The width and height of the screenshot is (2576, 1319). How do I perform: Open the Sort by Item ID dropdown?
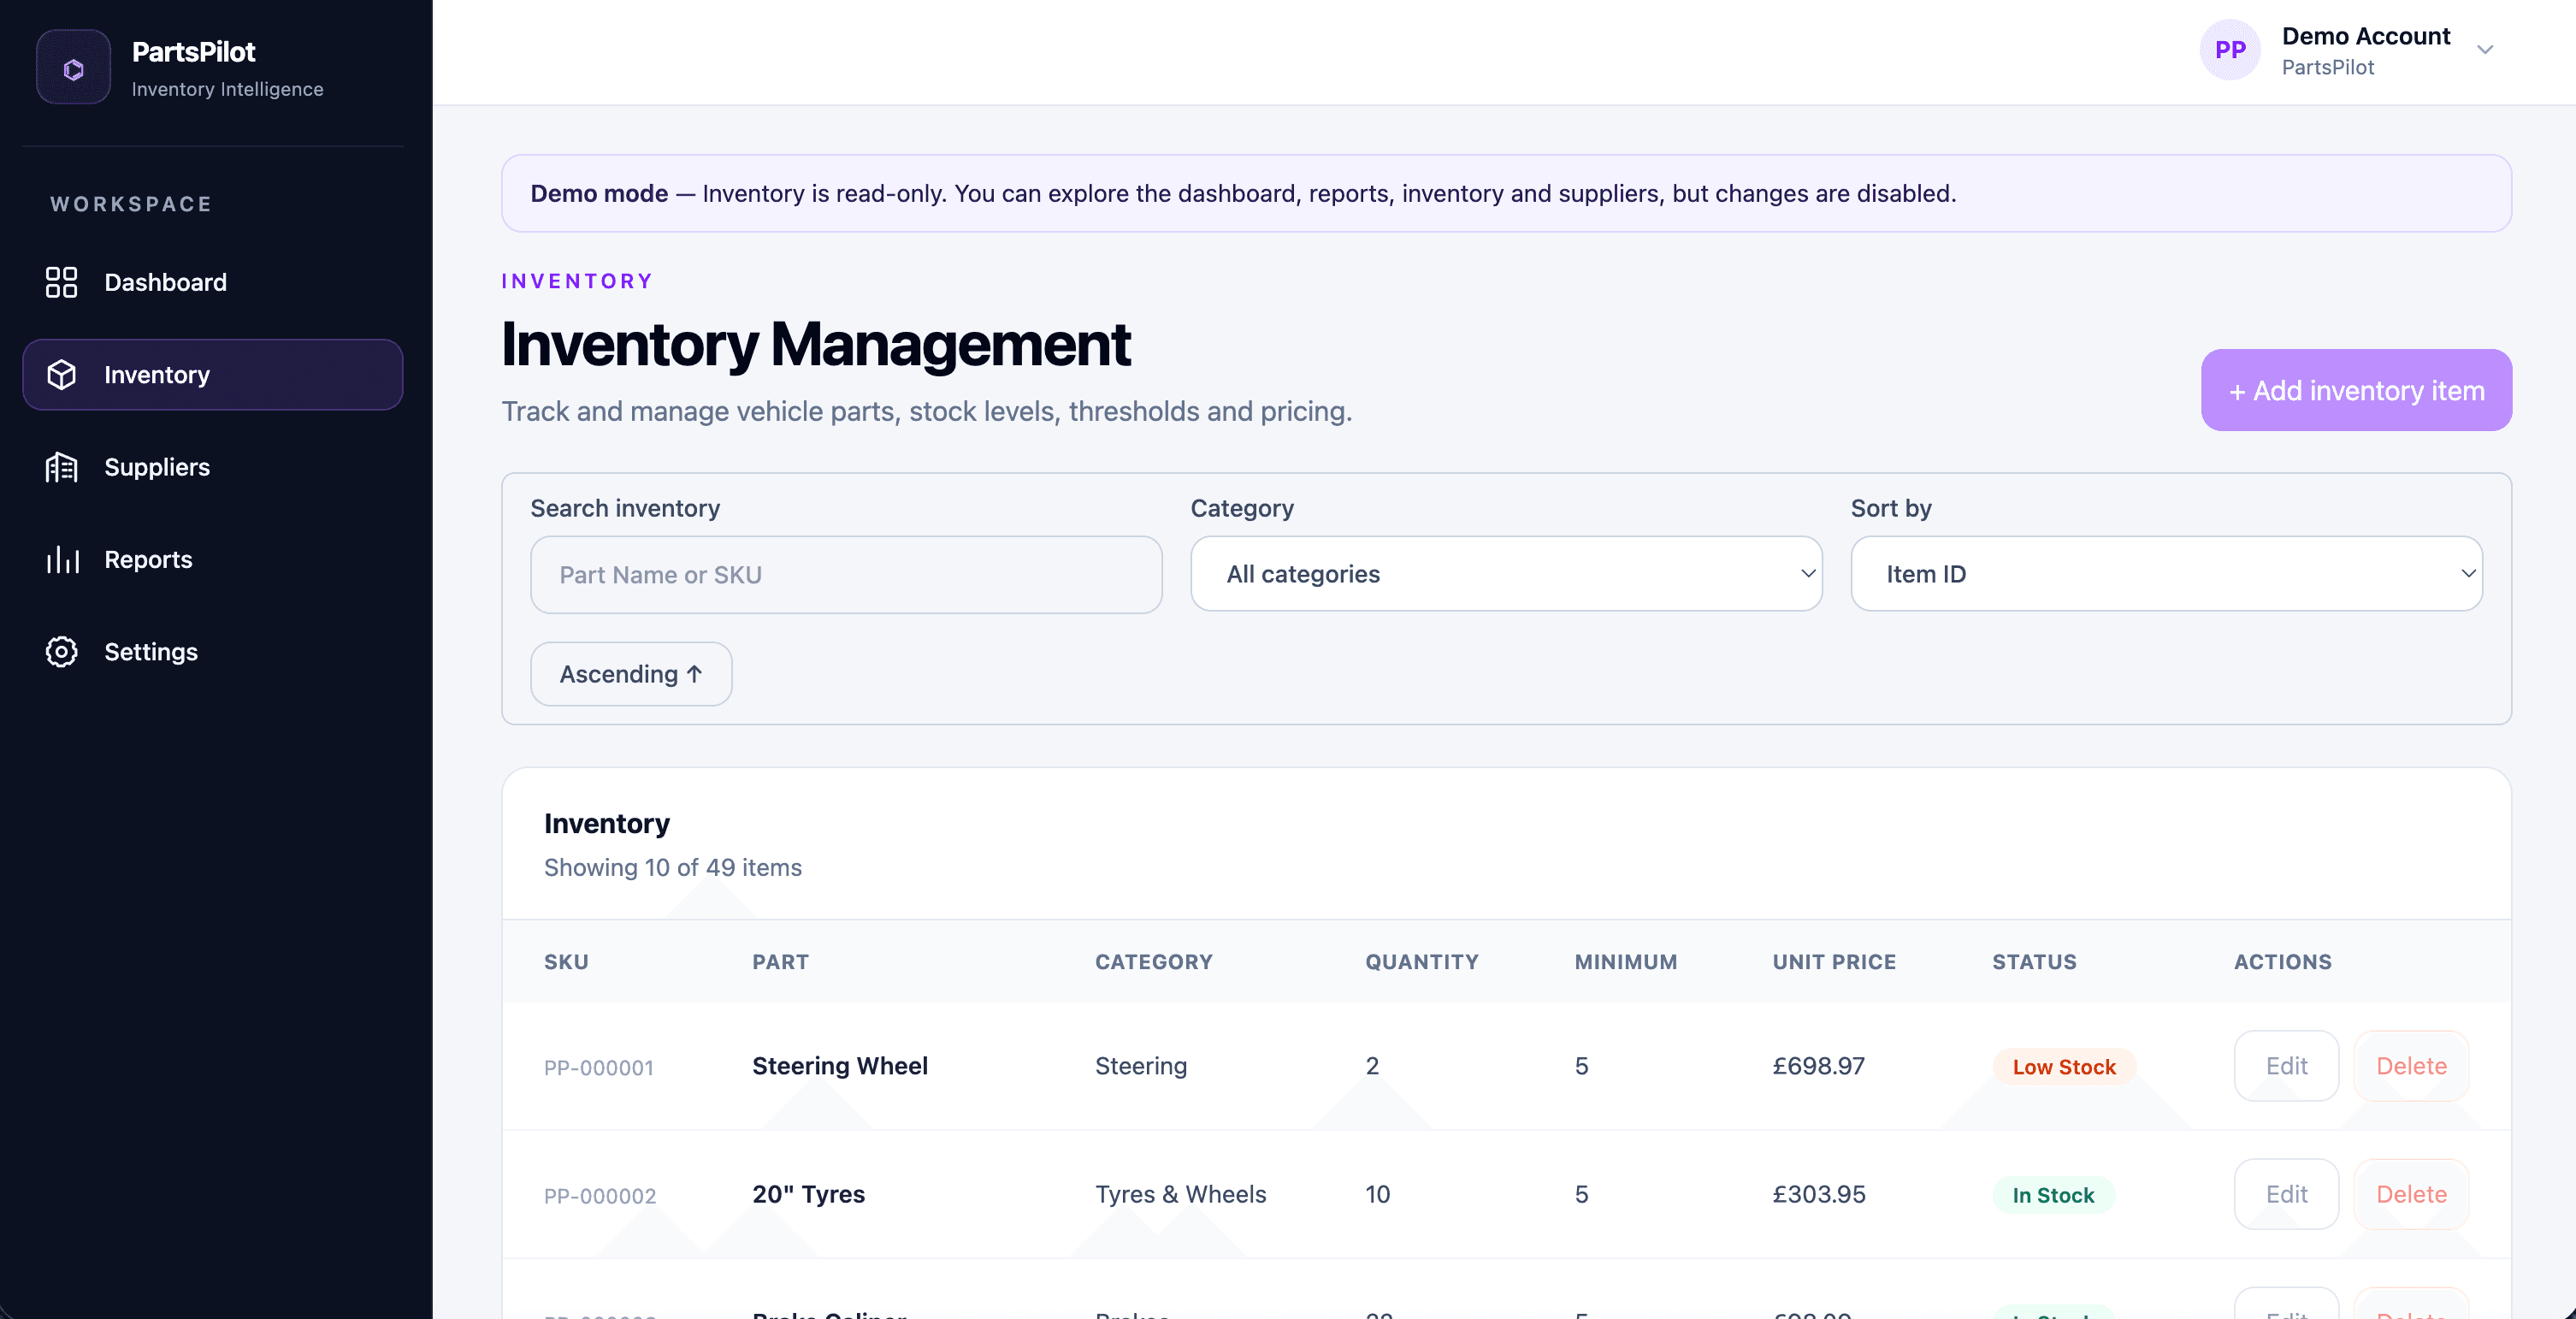click(x=2166, y=574)
